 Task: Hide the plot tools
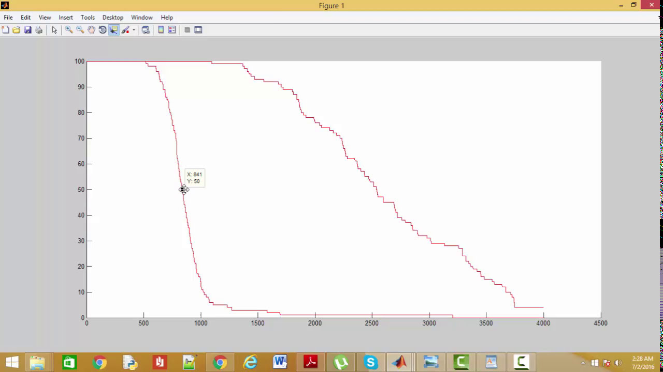click(187, 30)
